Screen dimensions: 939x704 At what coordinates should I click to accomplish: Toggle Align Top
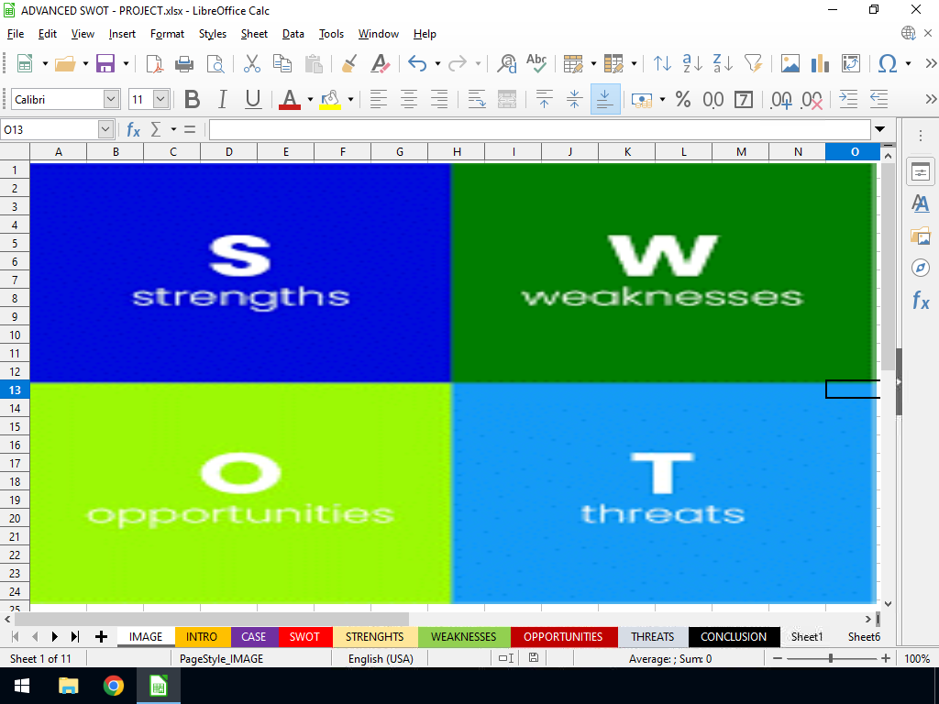545,99
